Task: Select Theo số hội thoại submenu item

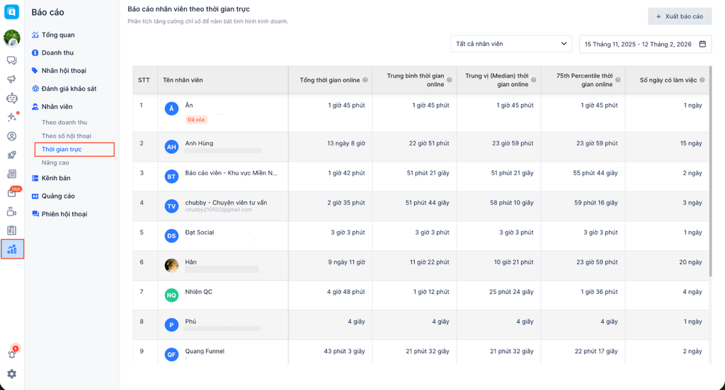Action: pos(67,136)
